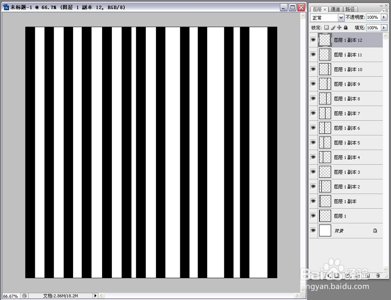391x300 pixels.
Task: Toggle visibility of 图层 1 副本 11
Action: [x=313, y=55]
